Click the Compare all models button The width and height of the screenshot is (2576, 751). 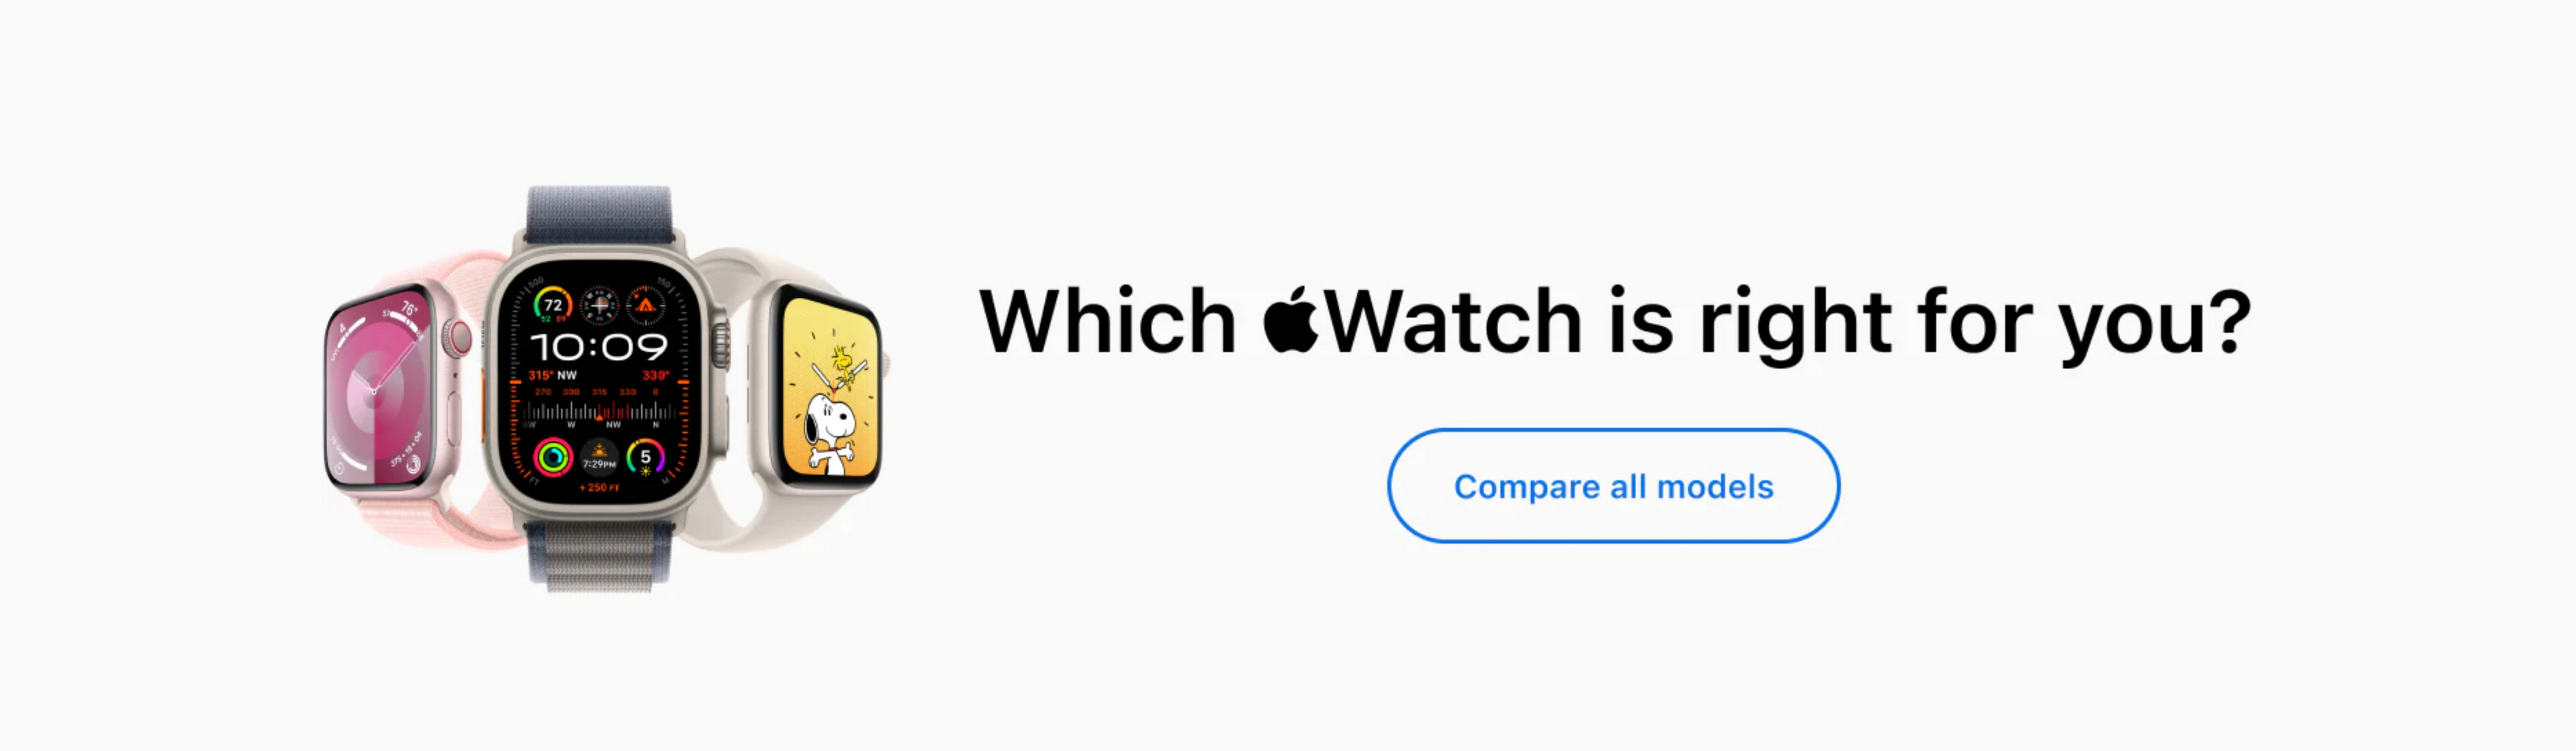(x=1613, y=486)
